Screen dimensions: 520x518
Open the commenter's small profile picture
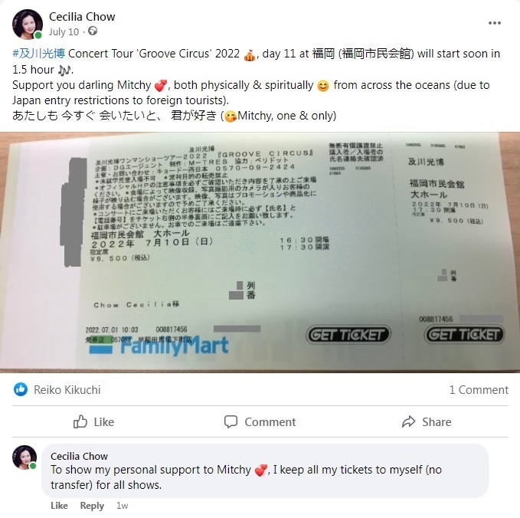click(x=25, y=457)
